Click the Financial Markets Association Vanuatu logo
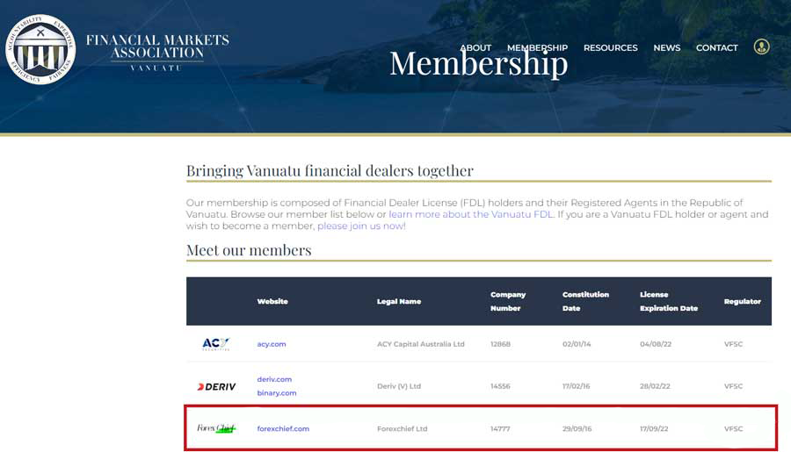 (x=41, y=49)
